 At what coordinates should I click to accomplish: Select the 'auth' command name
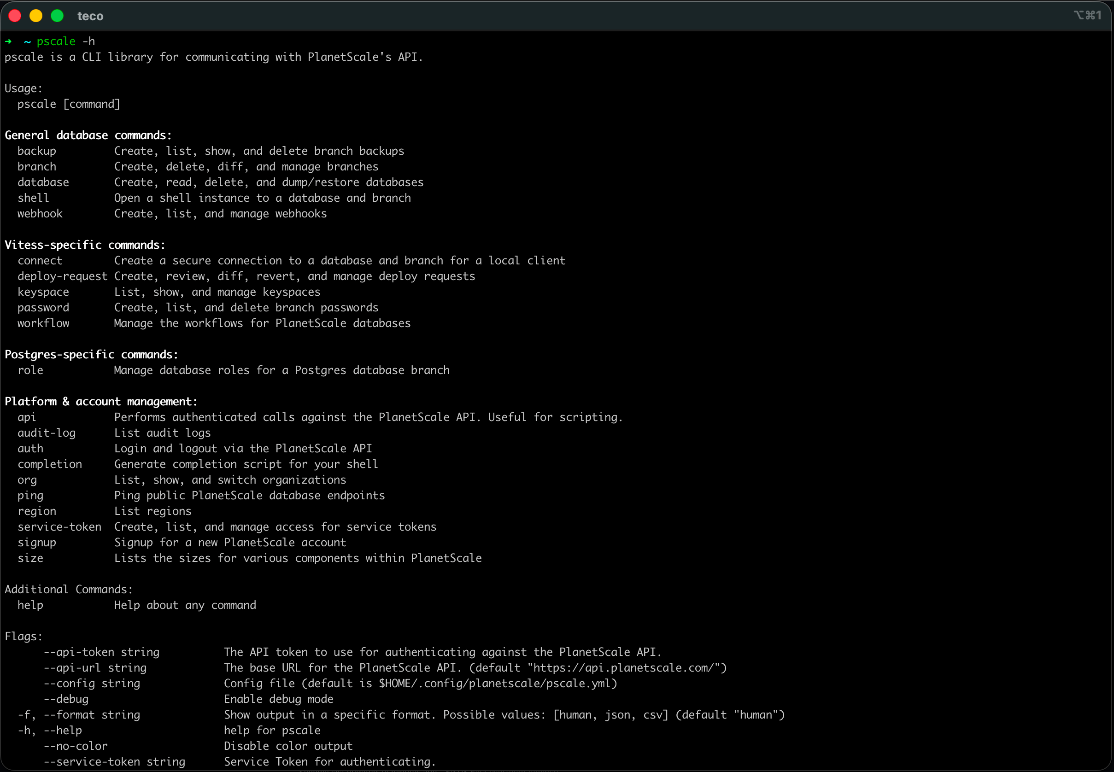coord(30,449)
